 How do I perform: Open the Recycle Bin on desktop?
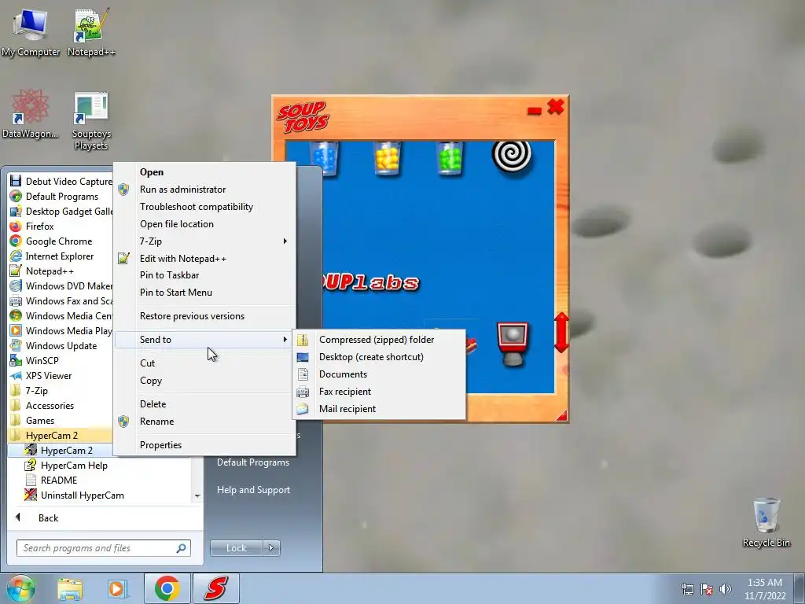766,522
